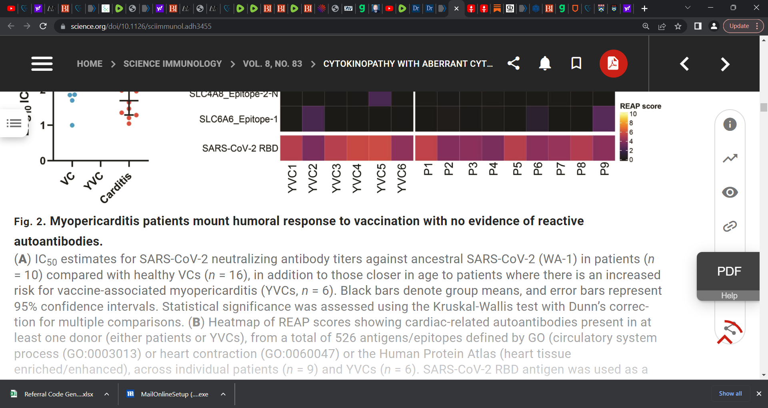Screen dimensions: 768x408
Task: Toggle the bookmark star in the address bar
Action: [678, 26]
